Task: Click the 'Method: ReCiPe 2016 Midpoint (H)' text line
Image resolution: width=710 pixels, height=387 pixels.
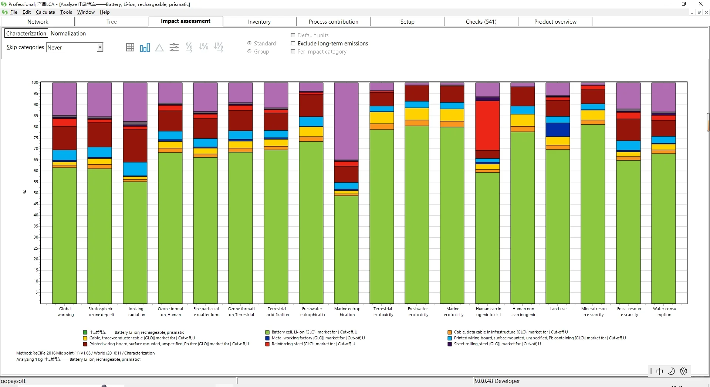Action: (x=85, y=353)
